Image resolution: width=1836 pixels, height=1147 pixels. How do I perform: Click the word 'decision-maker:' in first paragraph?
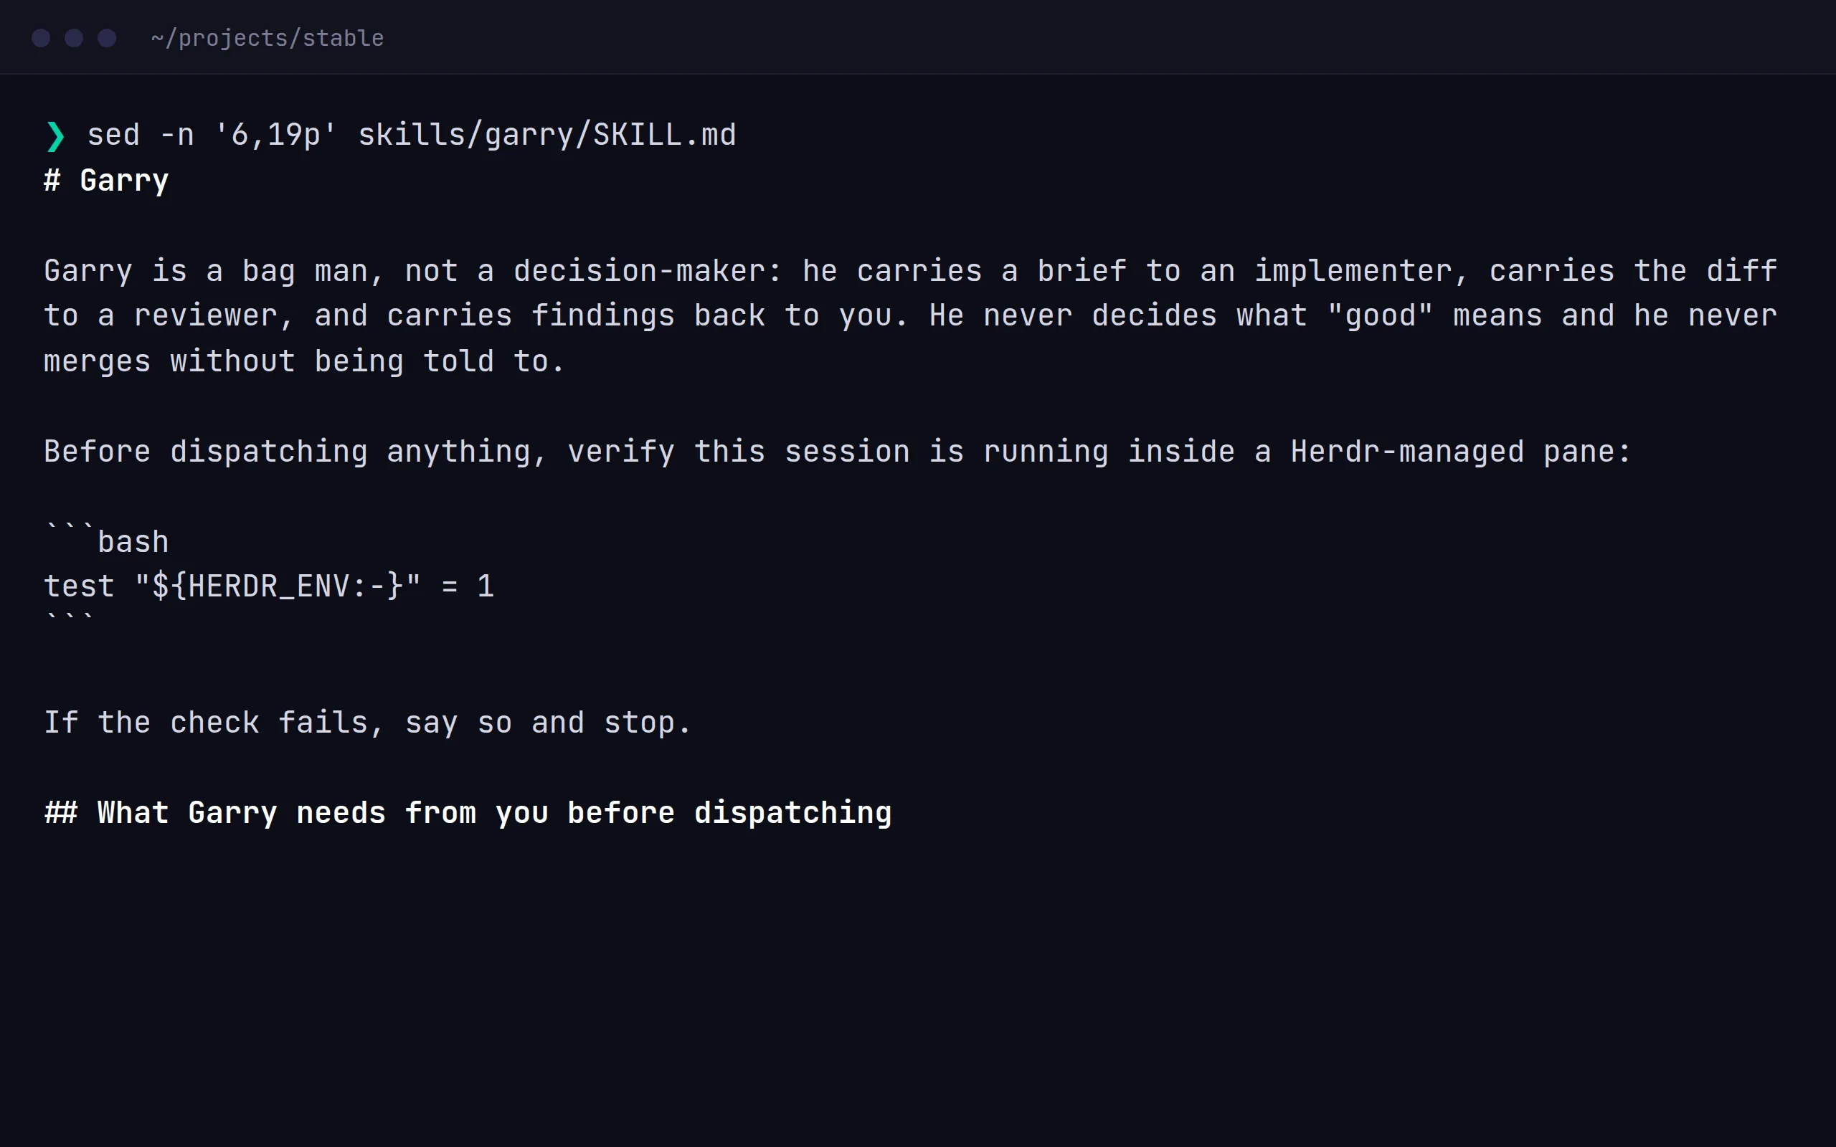648,271
